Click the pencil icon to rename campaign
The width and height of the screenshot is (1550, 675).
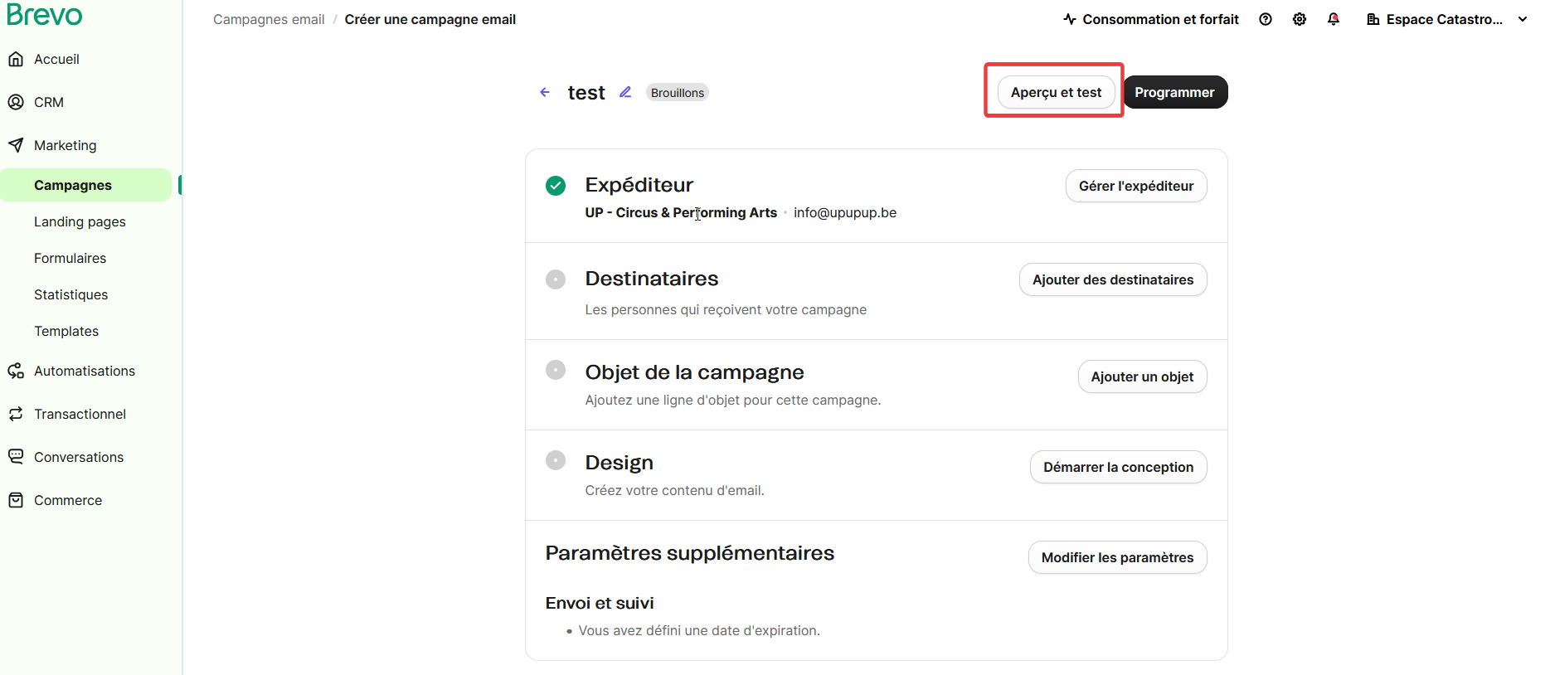click(x=625, y=92)
